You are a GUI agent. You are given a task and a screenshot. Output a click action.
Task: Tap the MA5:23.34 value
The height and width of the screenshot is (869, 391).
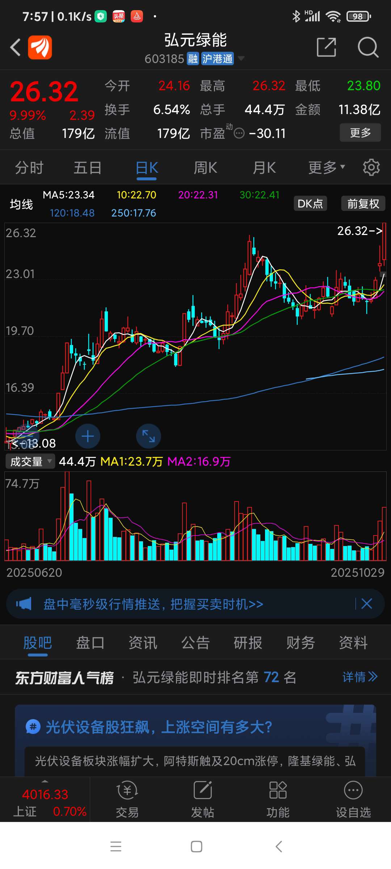pos(68,195)
